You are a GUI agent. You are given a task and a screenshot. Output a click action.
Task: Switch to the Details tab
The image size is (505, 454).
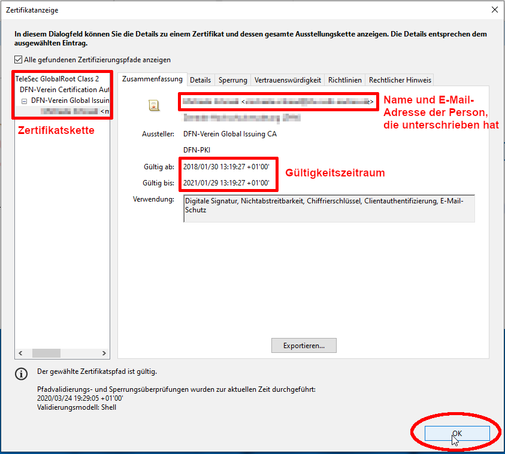[x=200, y=80]
